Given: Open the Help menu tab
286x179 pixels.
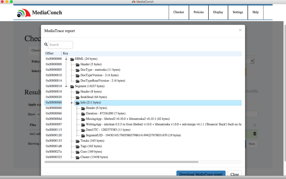Looking at the screenshot, I should coord(256,12).
